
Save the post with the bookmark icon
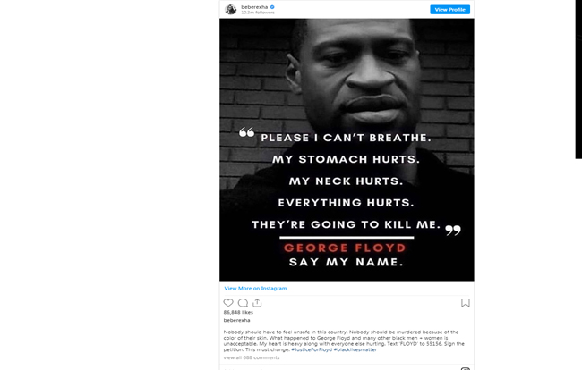pos(466,303)
